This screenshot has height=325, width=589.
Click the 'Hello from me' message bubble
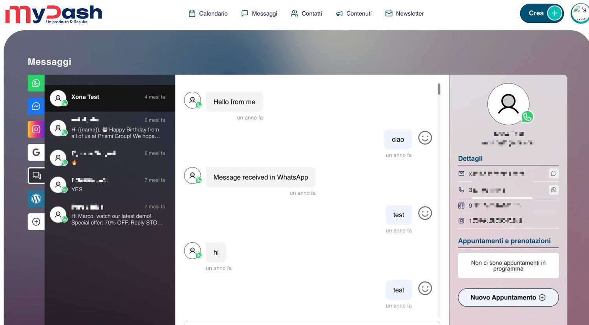tap(234, 102)
